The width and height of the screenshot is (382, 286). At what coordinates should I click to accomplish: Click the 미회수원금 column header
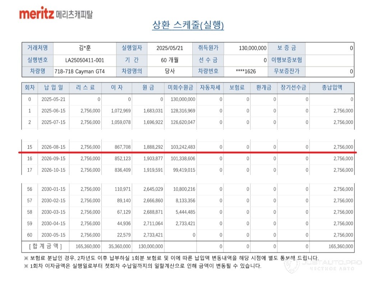[x=180, y=88]
